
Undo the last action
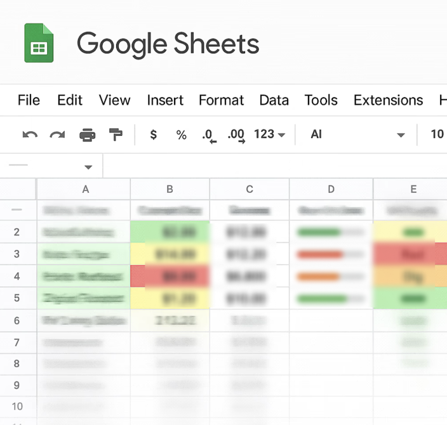tap(30, 134)
